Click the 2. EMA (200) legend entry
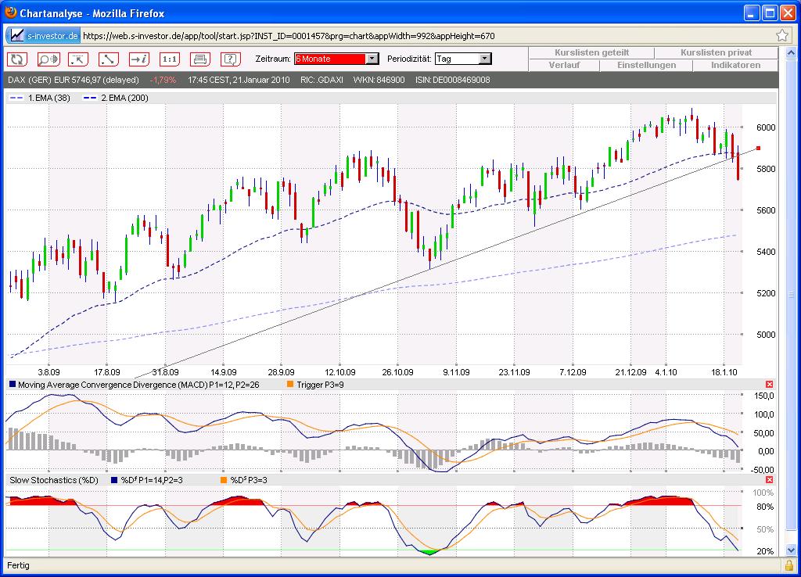 (x=116, y=98)
